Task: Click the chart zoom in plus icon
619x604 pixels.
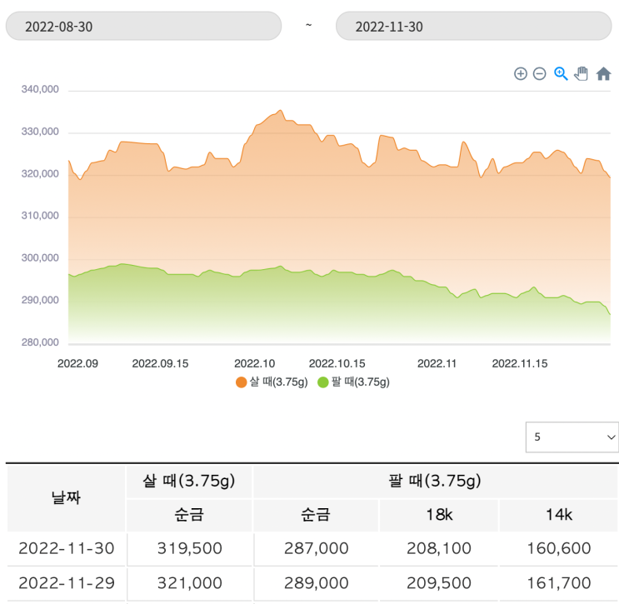Action: coord(521,74)
